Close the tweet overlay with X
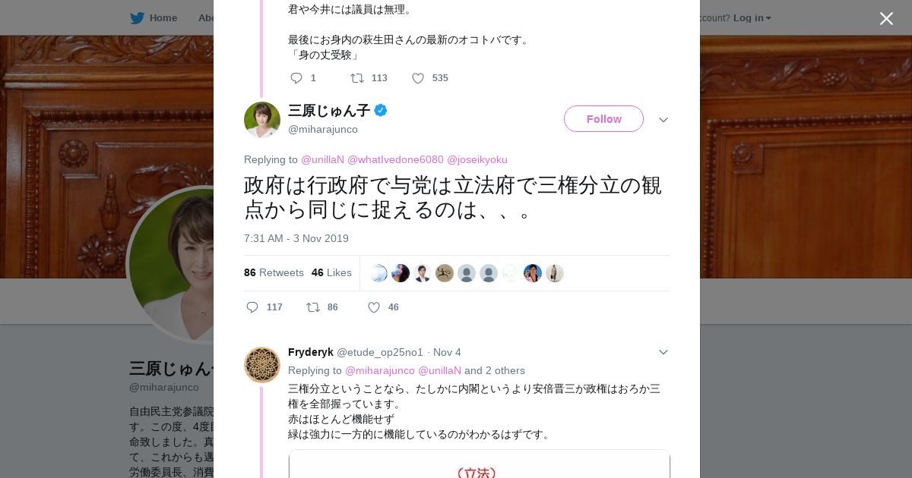Screen dimensions: 912x478 pyautogui.click(x=886, y=19)
